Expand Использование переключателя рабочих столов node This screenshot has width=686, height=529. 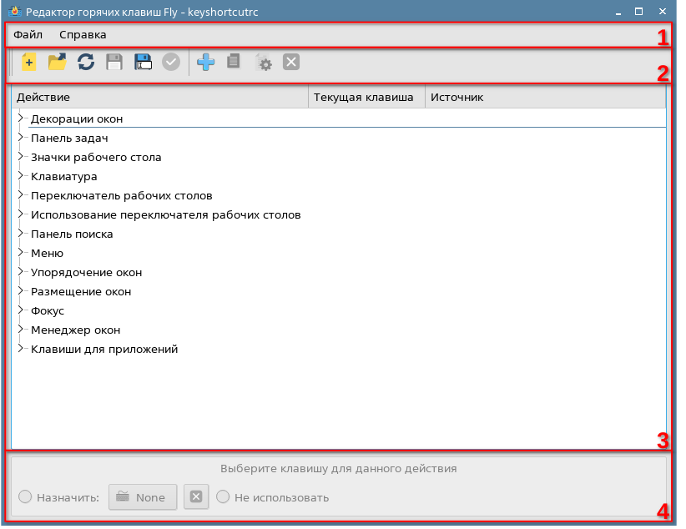[x=20, y=214]
